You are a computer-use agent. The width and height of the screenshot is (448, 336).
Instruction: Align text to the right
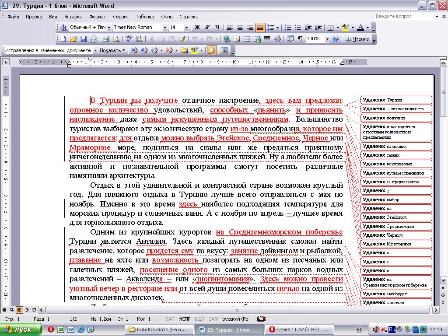pos(250,28)
